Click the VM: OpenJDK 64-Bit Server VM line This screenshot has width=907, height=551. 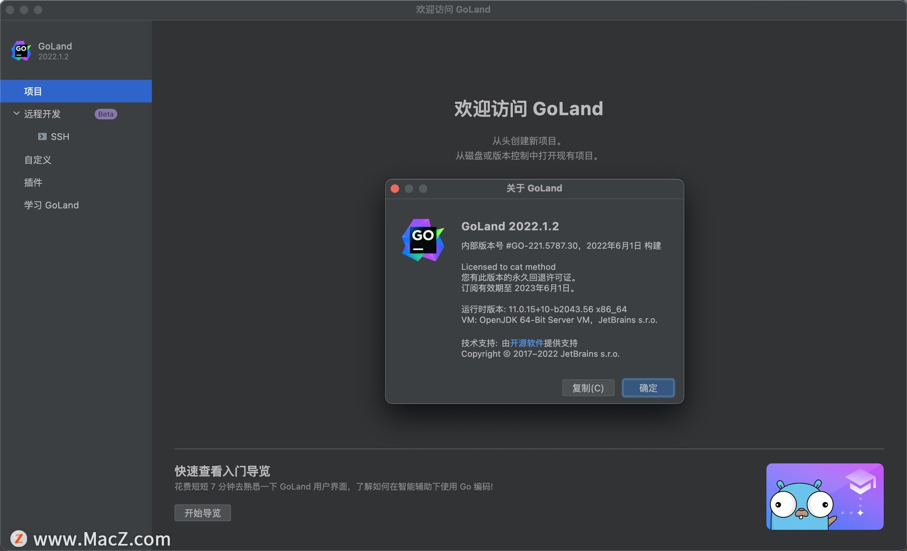coord(559,320)
